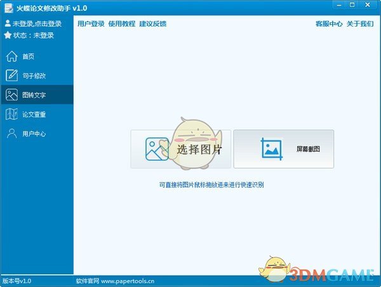Click the website www.papertools.cn in status bar
This screenshot has height=287, width=381.
pyautogui.click(x=128, y=281)
